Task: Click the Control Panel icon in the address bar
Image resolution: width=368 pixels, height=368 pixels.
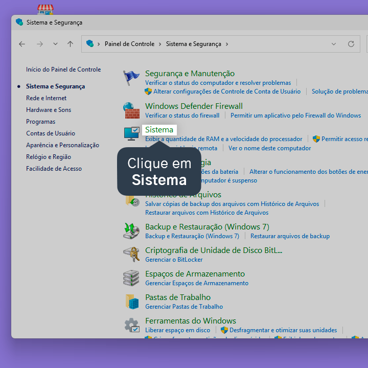Action: pyautogui.click(x=90, y=43)
